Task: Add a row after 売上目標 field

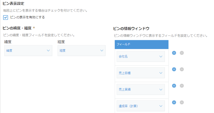Action: pos(174,69)
